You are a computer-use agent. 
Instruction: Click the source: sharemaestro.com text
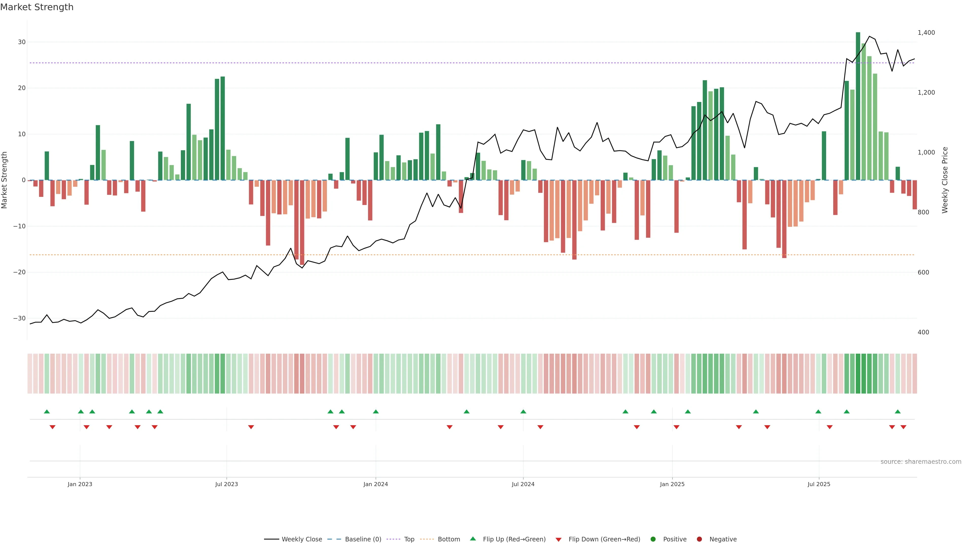point(921,462)
